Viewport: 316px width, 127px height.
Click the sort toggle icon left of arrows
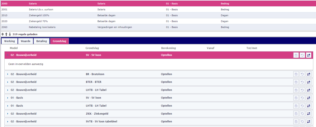coord(3,34)
